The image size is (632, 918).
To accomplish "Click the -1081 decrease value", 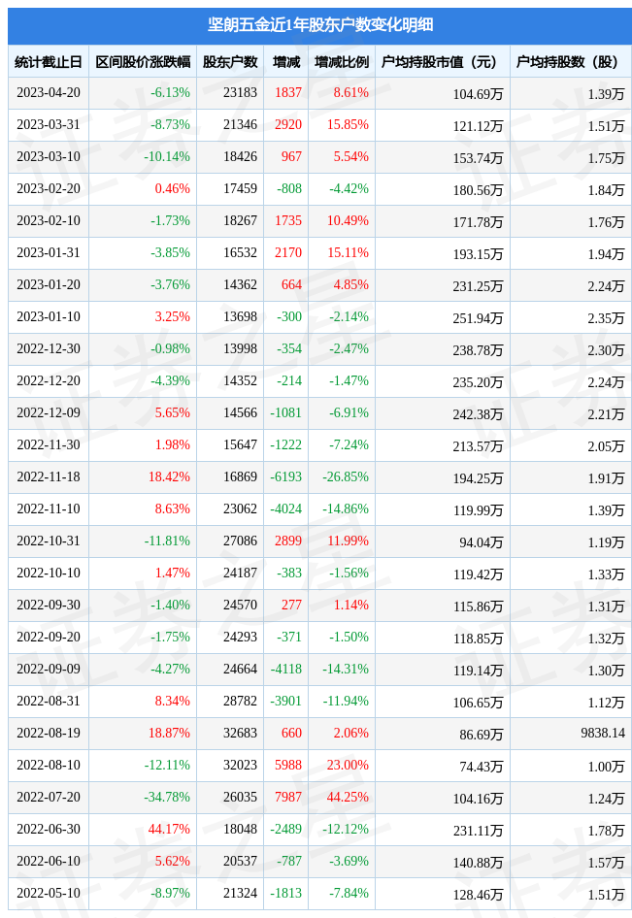I will 285,412.
